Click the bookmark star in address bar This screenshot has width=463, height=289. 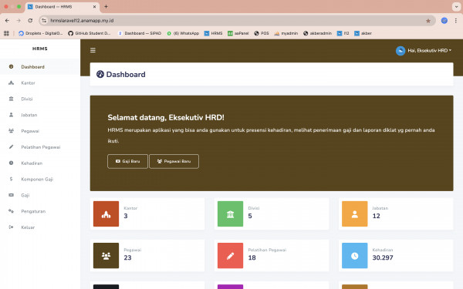(428, 21)
